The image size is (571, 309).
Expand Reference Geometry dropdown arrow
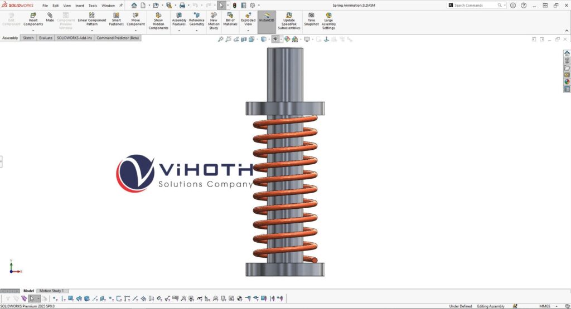point(197,31)
